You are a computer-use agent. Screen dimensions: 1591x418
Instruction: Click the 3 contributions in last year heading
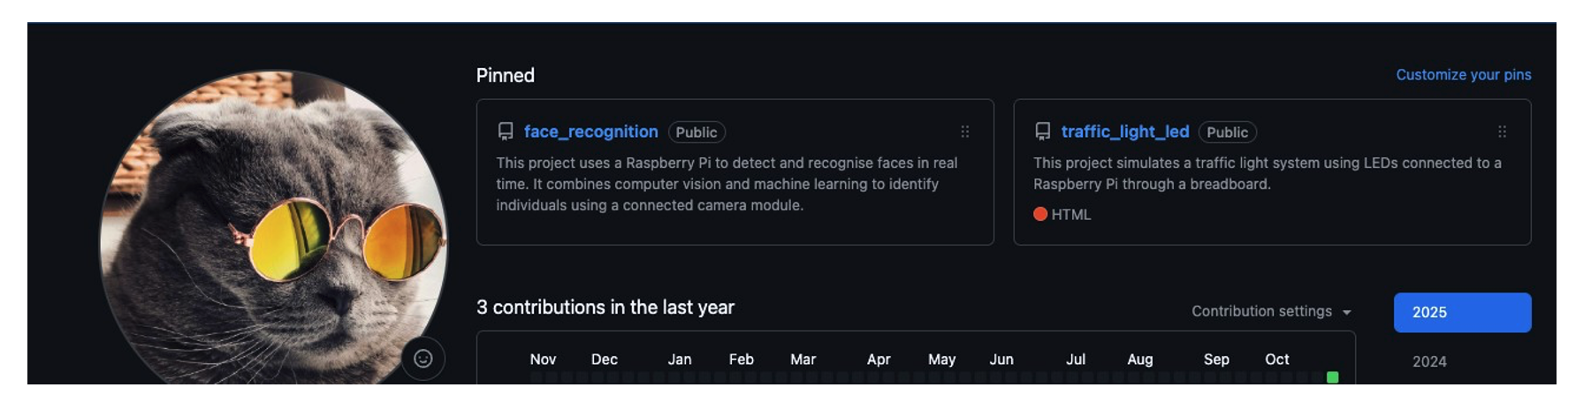click(x=605, y=308)
